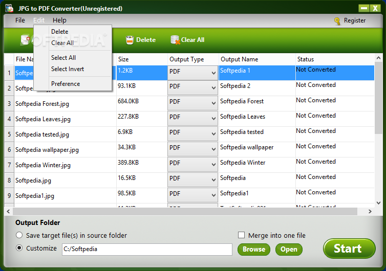Click the Open button
This screenshot has width=386, height=271.
click(289, 250)
